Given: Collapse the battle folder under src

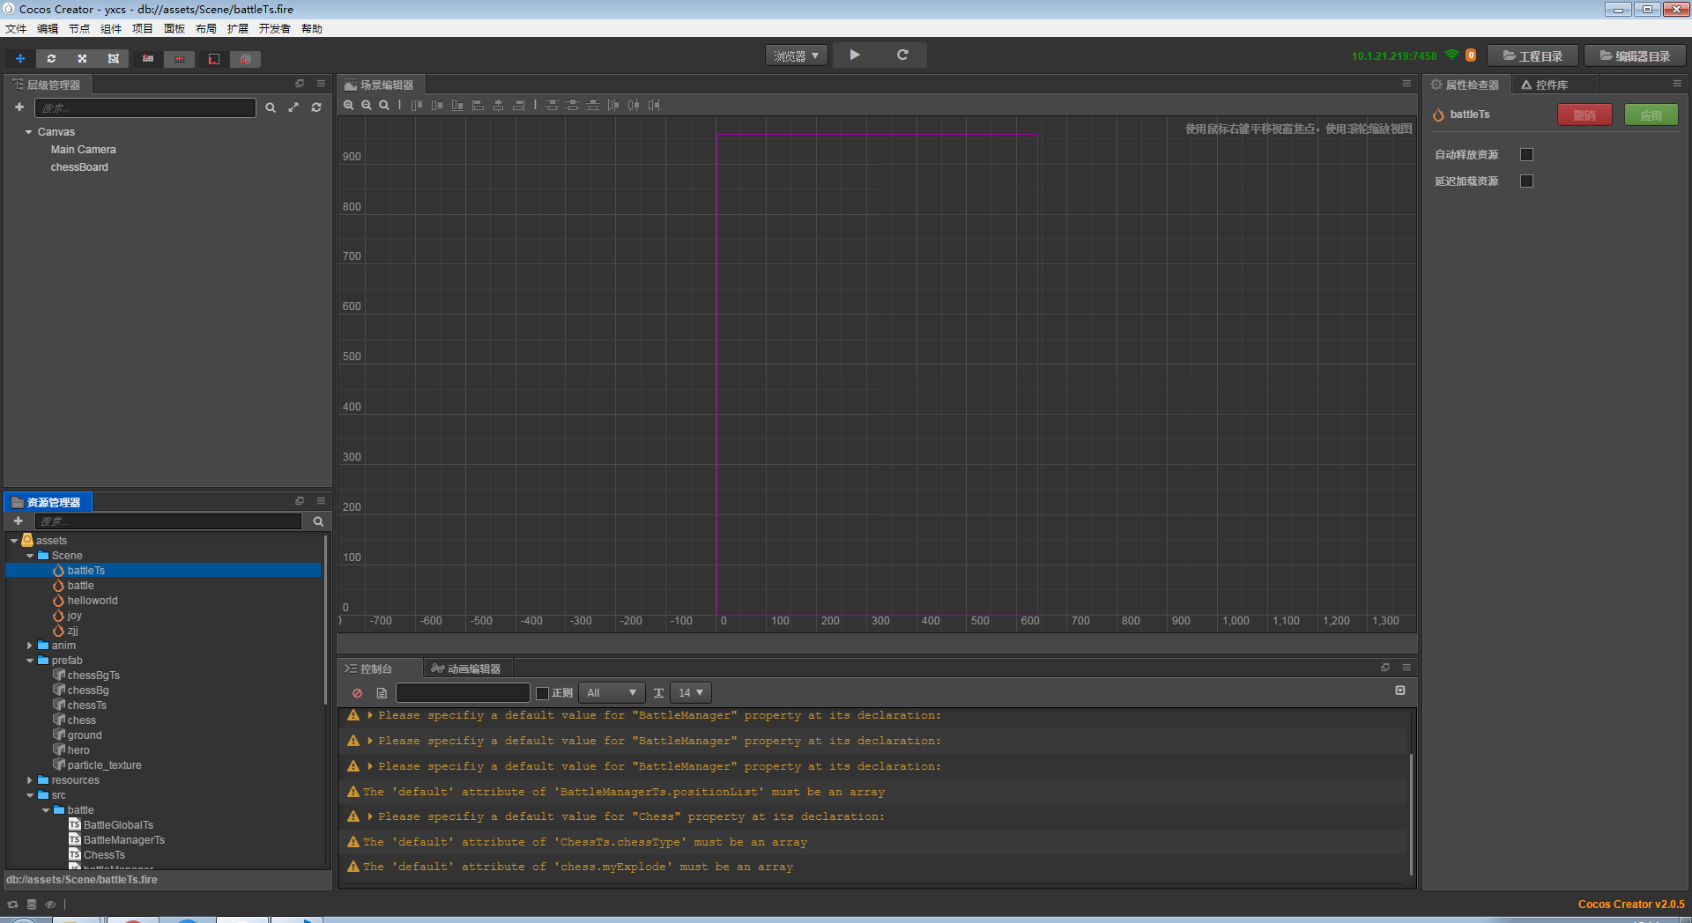Looking at the screenshot, I should coord(46,810).
